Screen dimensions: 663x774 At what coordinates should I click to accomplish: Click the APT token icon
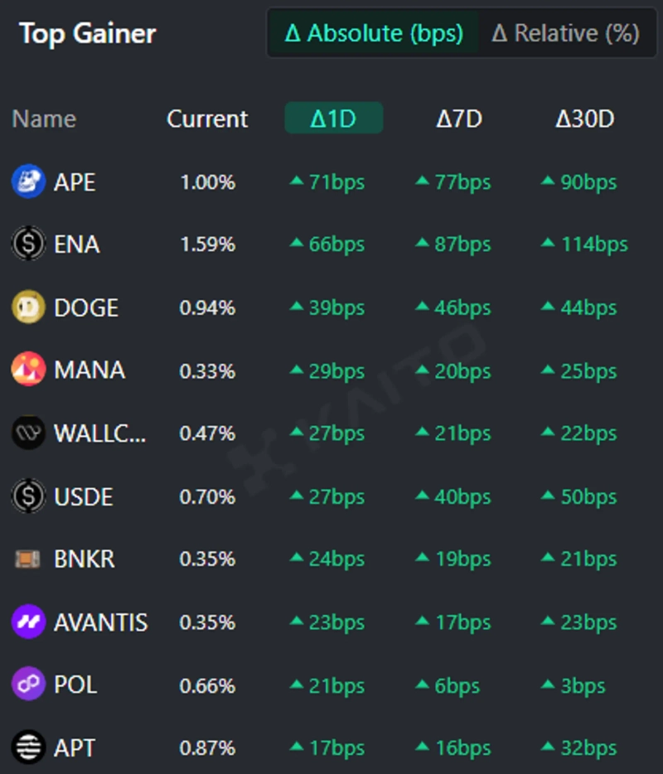28,748
